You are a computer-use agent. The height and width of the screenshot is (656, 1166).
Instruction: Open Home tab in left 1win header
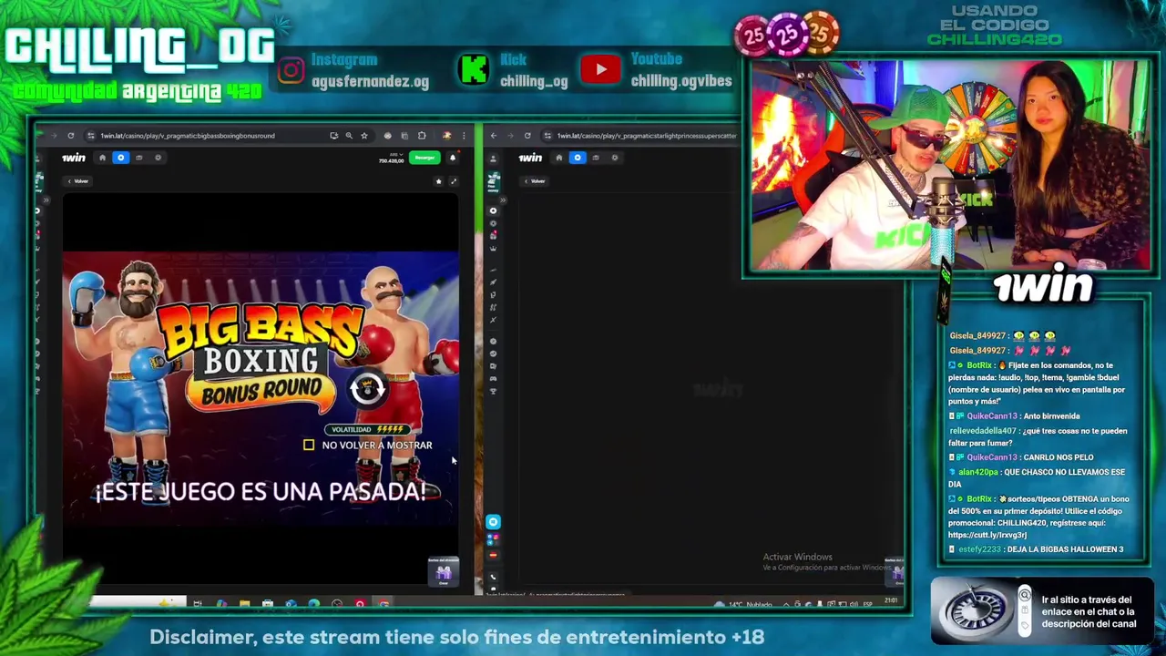[x=102, y=158]
